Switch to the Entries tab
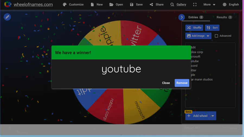The width and height of the screenshot is (244, 137). (196, 17)
